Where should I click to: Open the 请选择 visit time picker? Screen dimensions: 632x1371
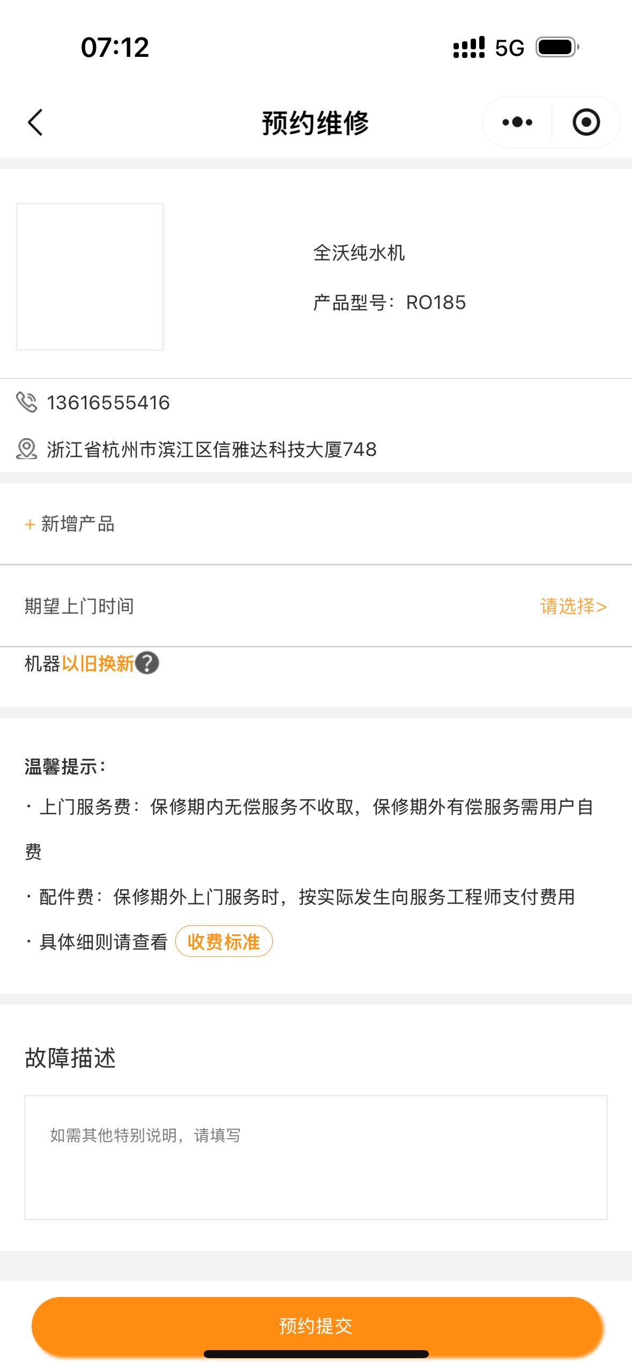(x=572, y=606)
